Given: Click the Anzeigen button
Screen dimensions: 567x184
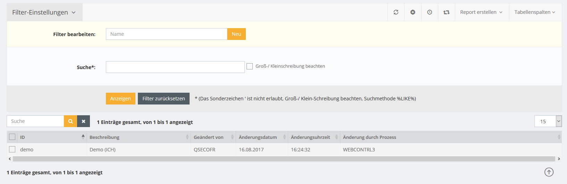Looking at the screenshot, I should (x=120, y=99).
